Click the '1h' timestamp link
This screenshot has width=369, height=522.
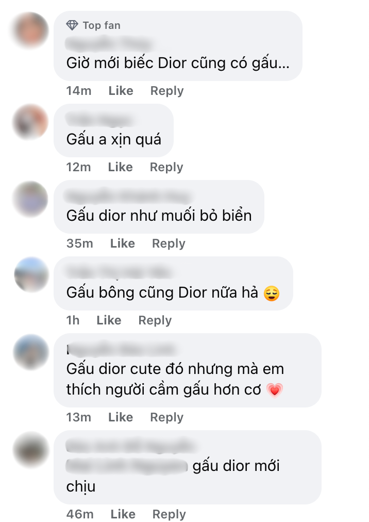tap(73, 320)
